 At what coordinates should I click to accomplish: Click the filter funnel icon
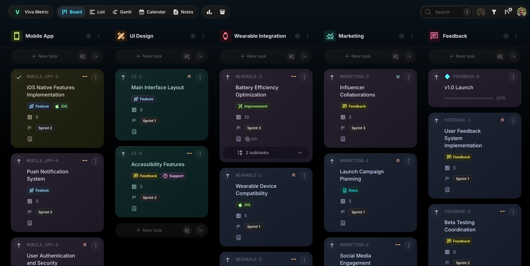494,12
